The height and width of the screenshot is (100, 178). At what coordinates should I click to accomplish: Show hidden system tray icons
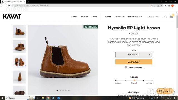pyautogui.click(x=147, y=98)
